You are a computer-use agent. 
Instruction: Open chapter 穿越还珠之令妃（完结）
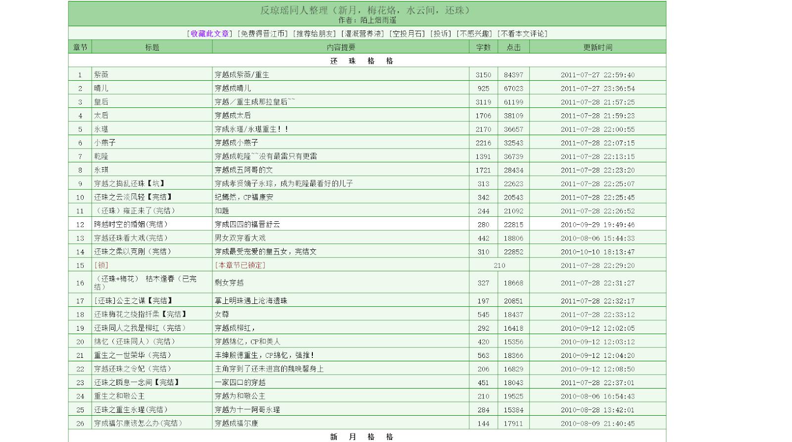point(133,369)
